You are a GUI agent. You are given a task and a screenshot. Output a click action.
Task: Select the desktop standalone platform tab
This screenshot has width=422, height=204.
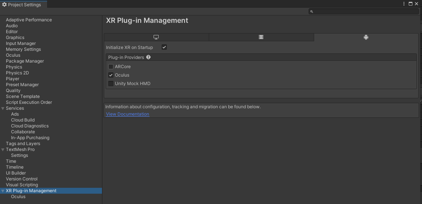(157, 37)
